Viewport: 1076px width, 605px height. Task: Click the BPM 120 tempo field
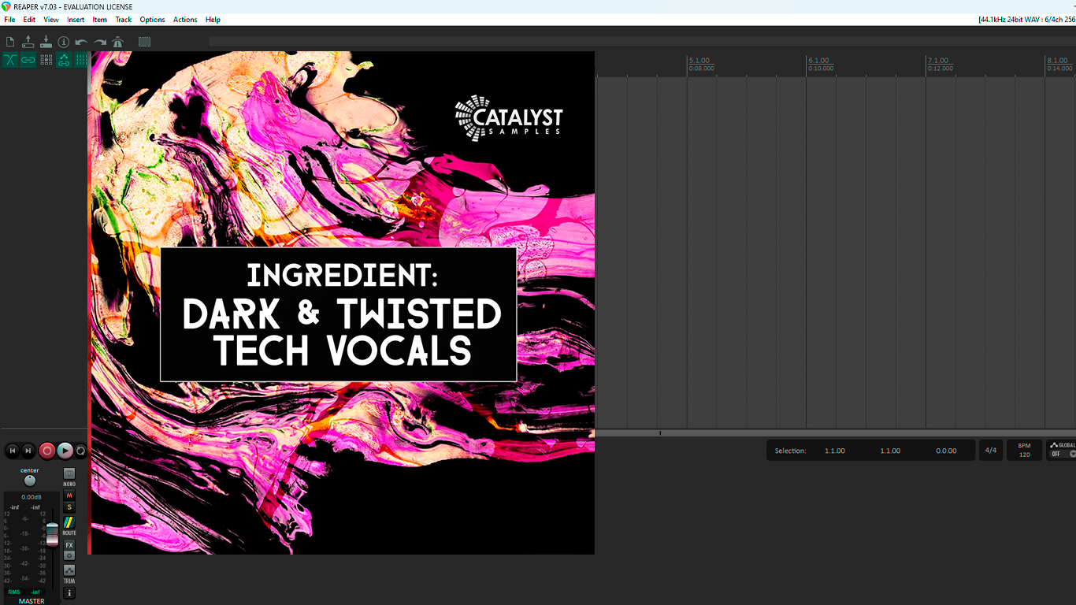[1024, 451]
